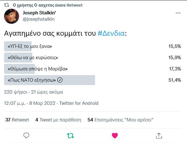Click the reply speech bubble icon
The width and height of the screenshot is (187, 143).
[26, 135]
